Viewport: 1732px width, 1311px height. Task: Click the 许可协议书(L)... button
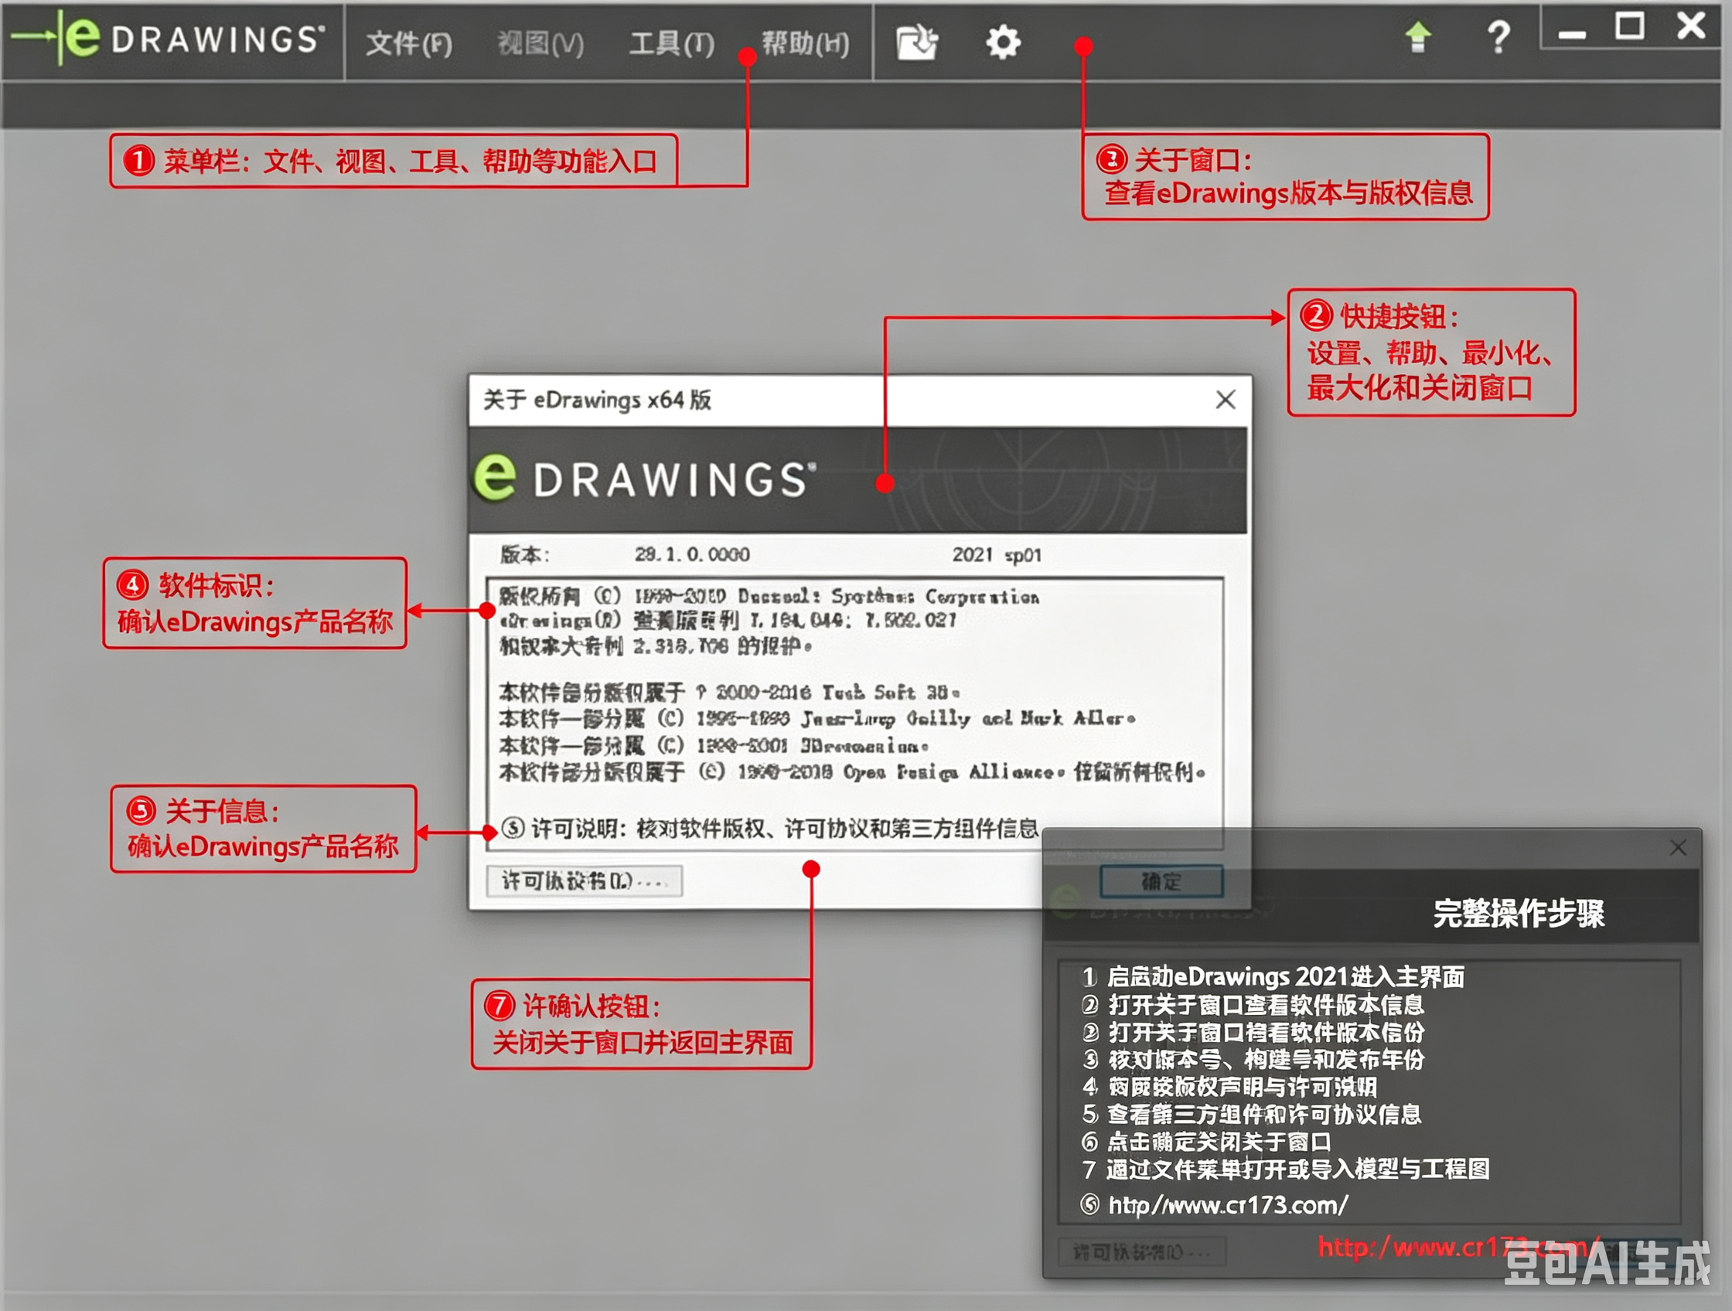(x=584, y=881)
